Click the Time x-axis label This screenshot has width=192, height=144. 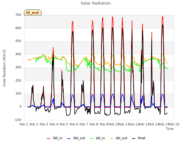[x=170, y=129]
